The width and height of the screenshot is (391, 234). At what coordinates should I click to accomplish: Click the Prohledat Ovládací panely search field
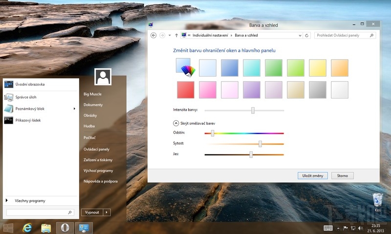click(x=342, y=36)
